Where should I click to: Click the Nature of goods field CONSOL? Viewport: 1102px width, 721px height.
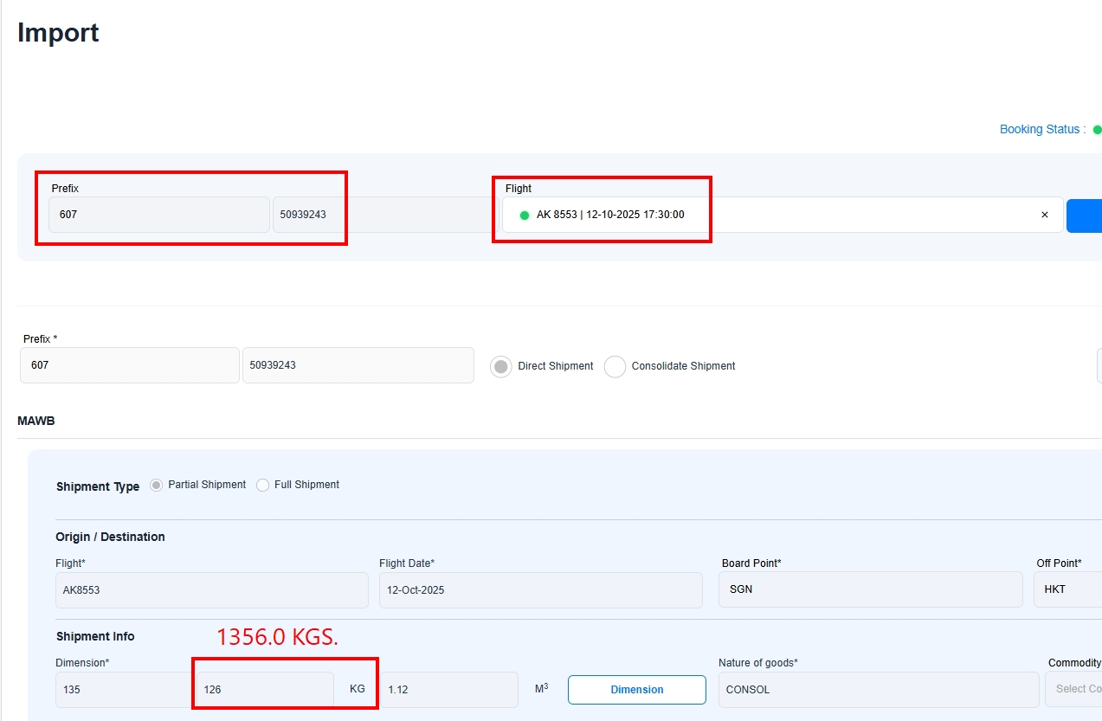coord(878,690)
